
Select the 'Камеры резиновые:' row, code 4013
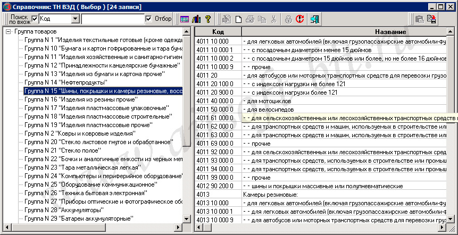point(321,195)
